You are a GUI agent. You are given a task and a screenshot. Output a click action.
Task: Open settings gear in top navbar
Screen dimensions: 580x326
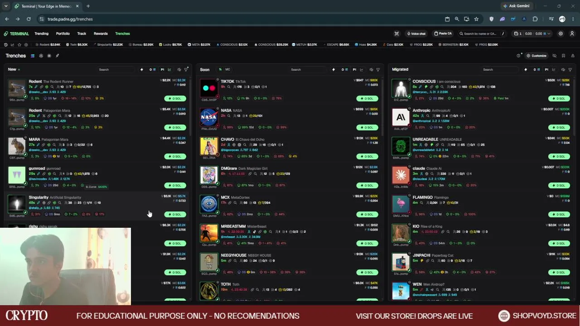point(561,34)
